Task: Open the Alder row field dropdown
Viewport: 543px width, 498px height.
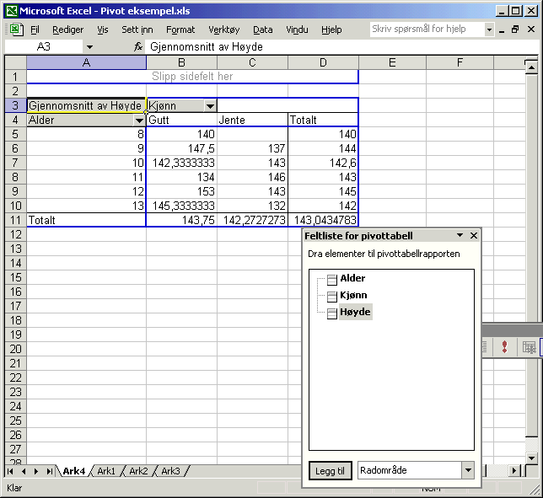Action: coord(138,120)
